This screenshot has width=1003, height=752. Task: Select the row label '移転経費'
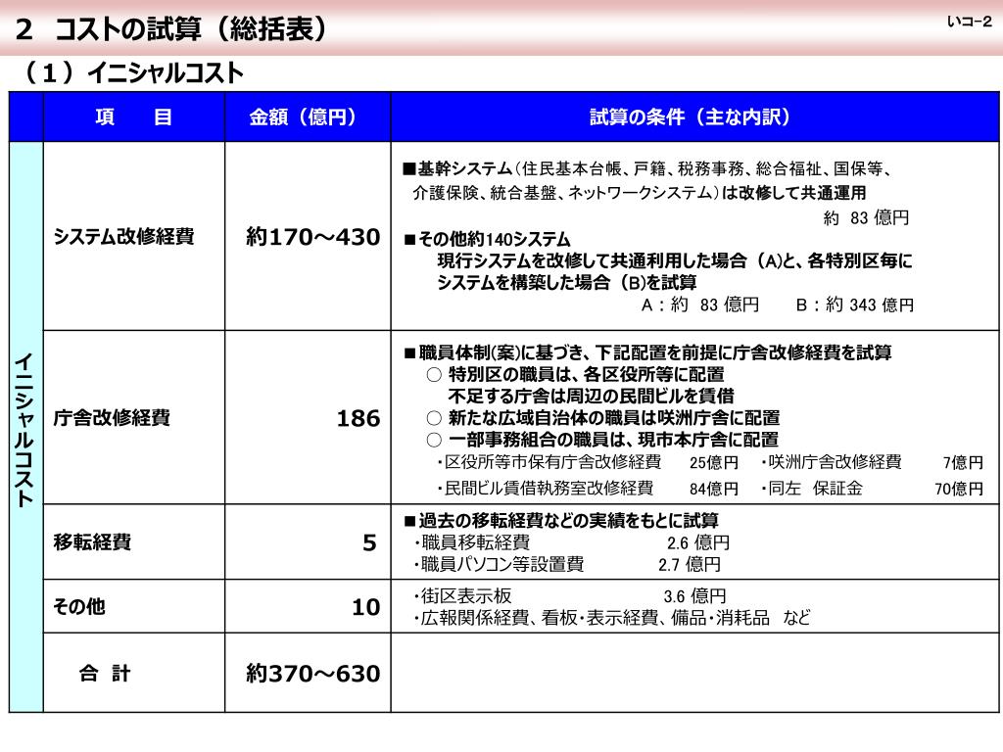tap(92, 542)
